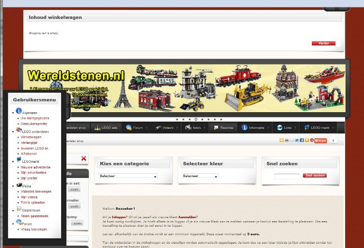The image size is (364, 248).
Task: Click the red Snel zoeken button
Action: point(315,176)
